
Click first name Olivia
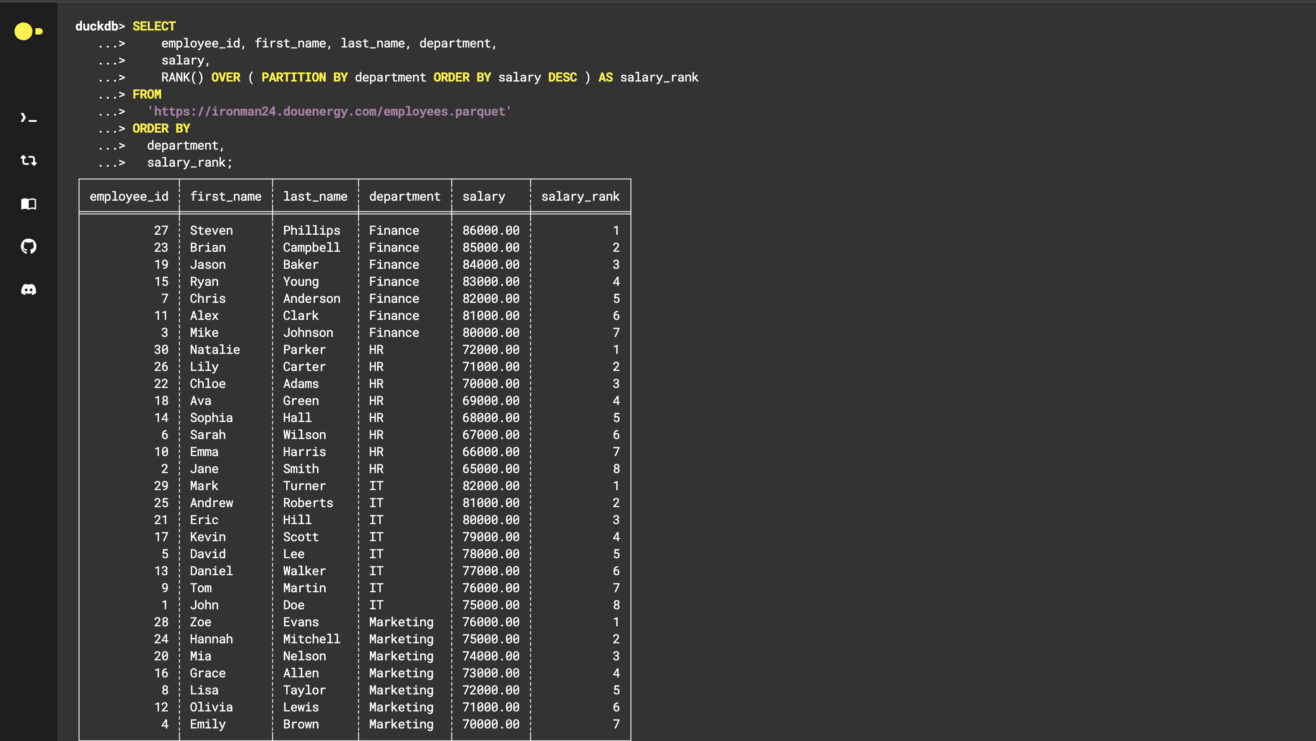tap(211, 707)
